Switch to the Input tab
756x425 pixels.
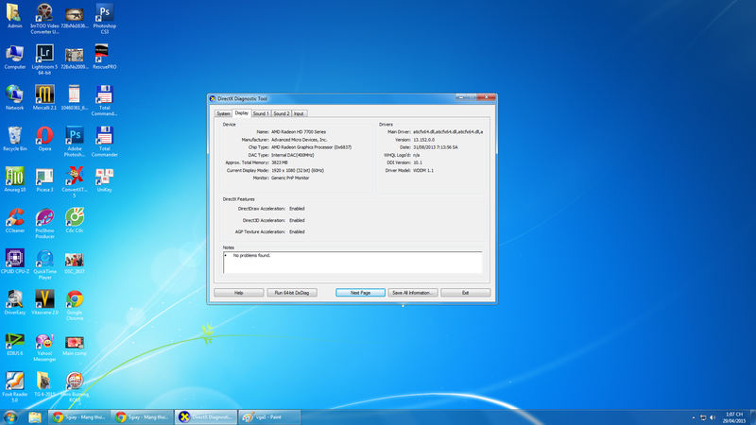[299, 113]
